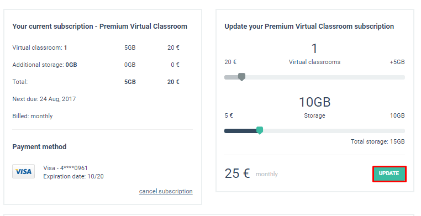
Task: Click the Storage slider's empty track
Action: coord(334,131)
